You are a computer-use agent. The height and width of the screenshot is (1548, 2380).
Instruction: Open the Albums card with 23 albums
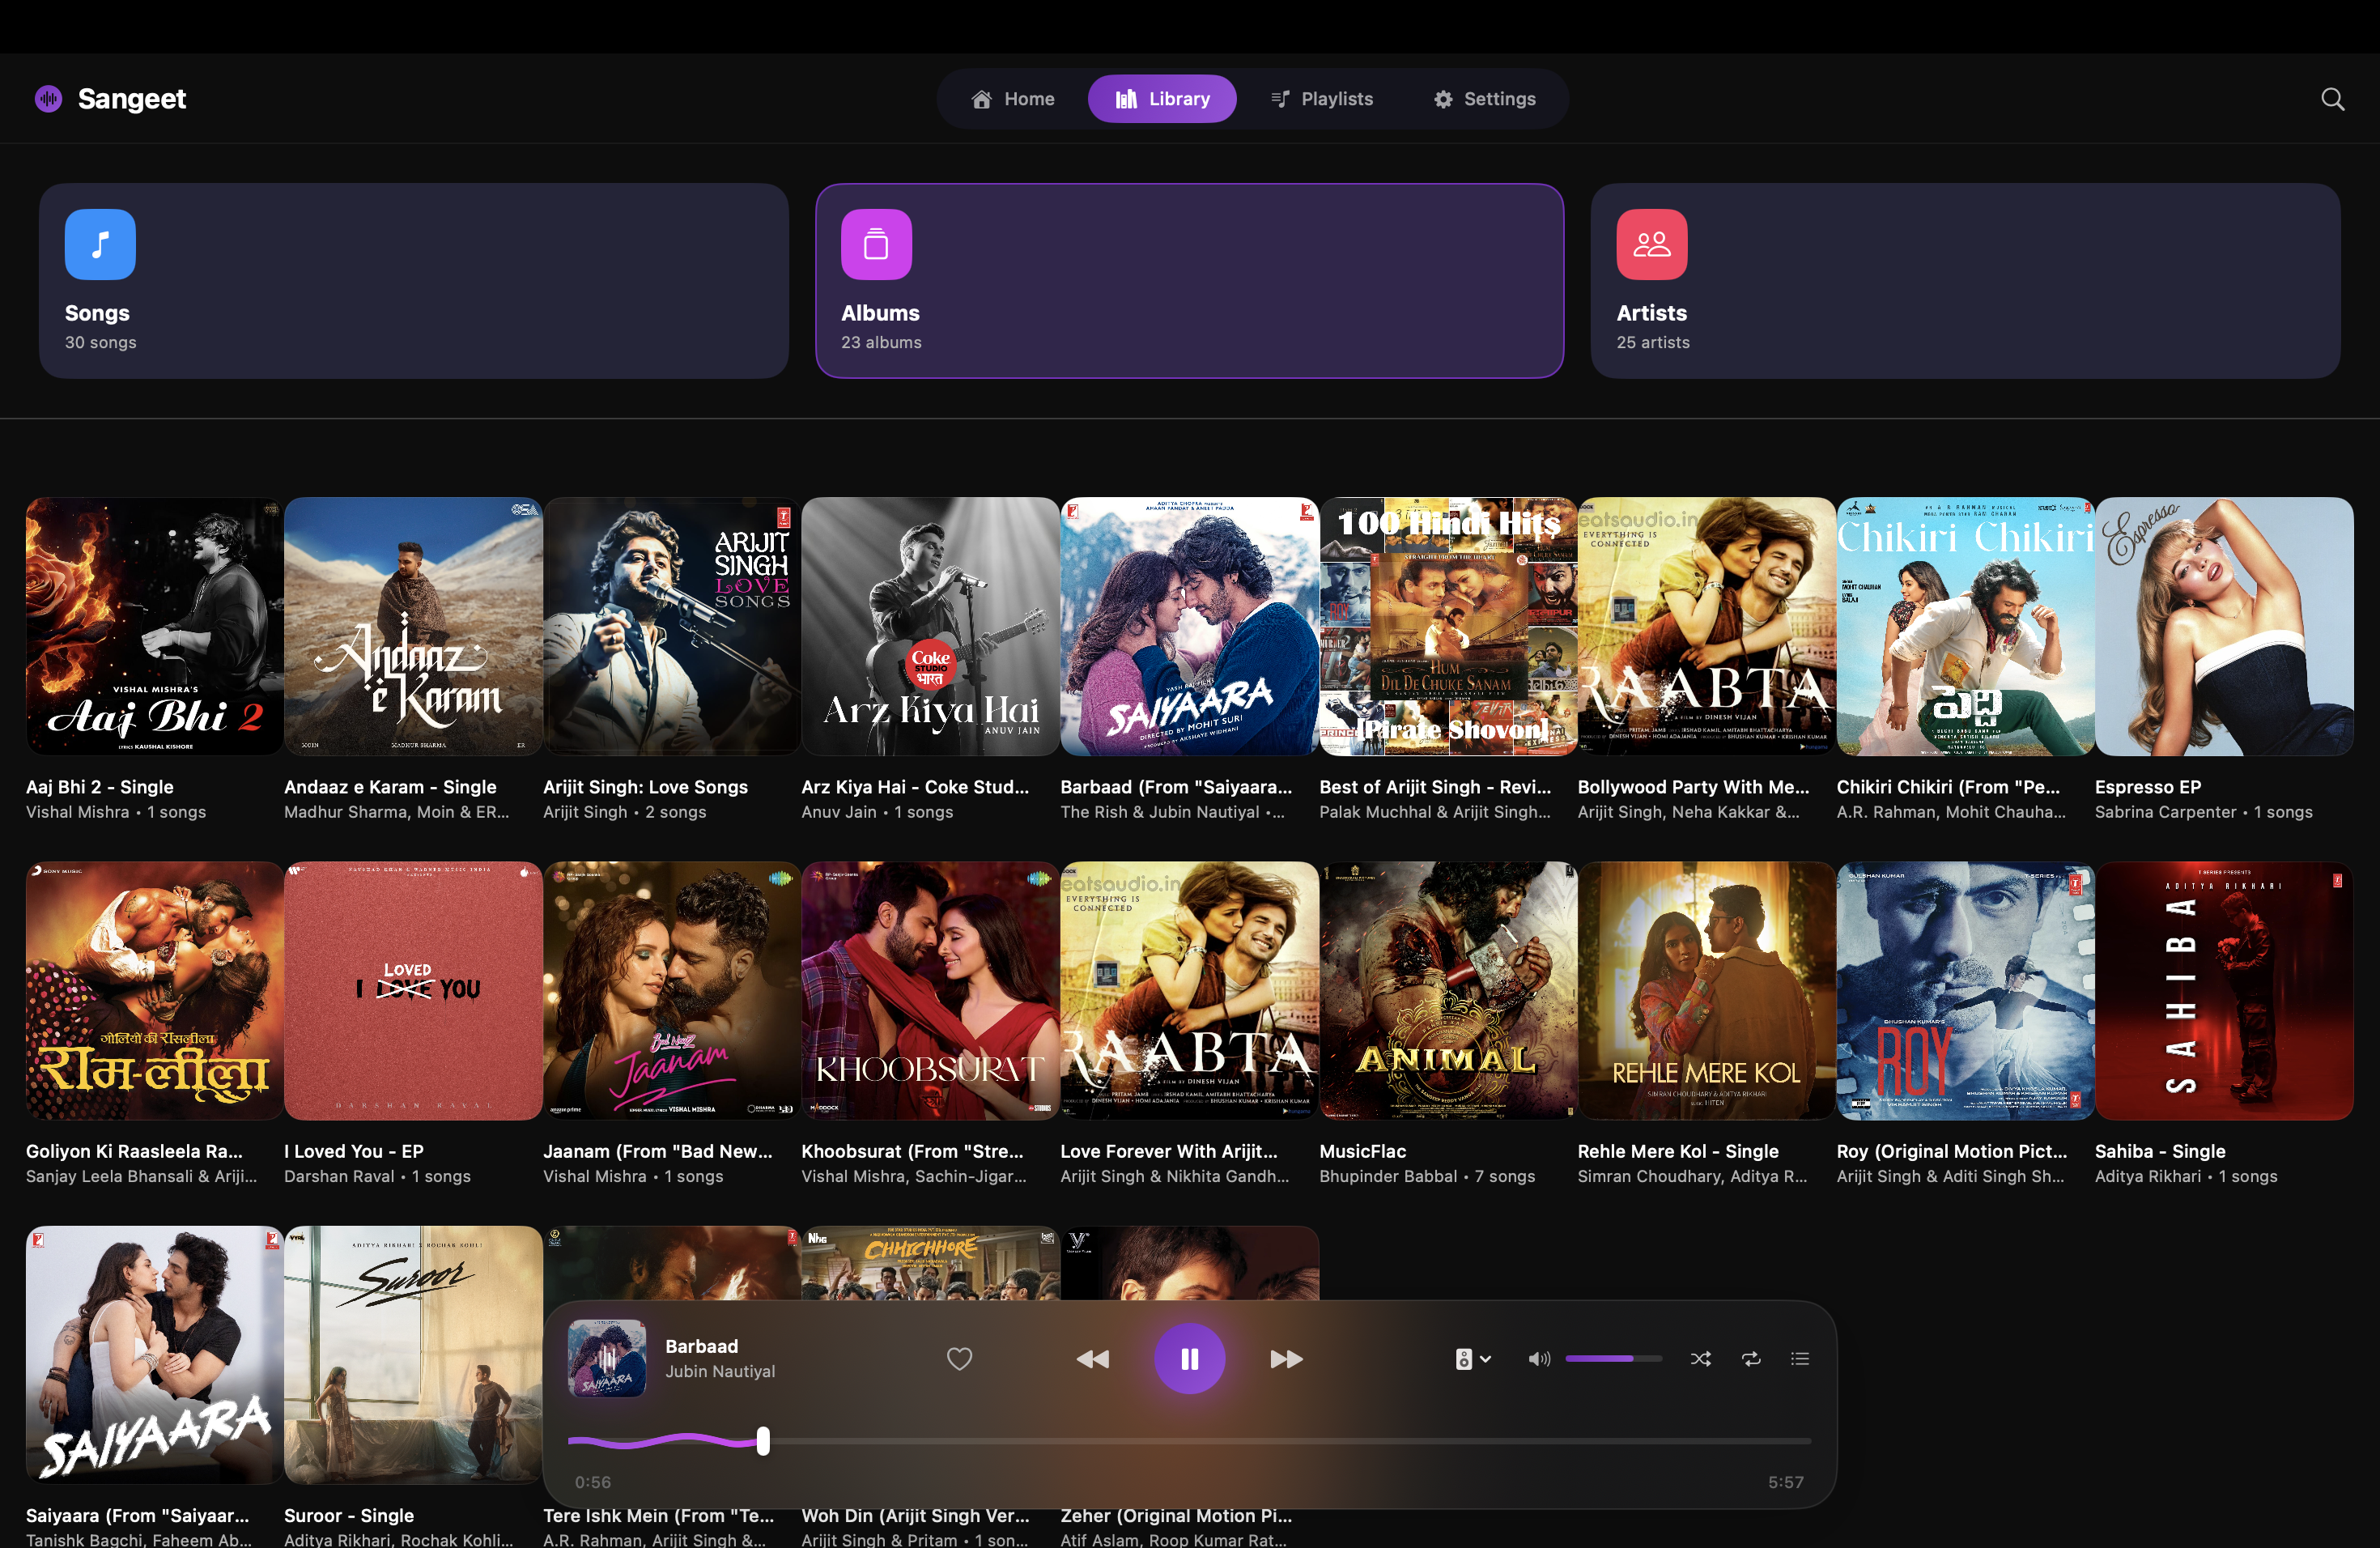pyautogui.click(x=1189, y=281)
